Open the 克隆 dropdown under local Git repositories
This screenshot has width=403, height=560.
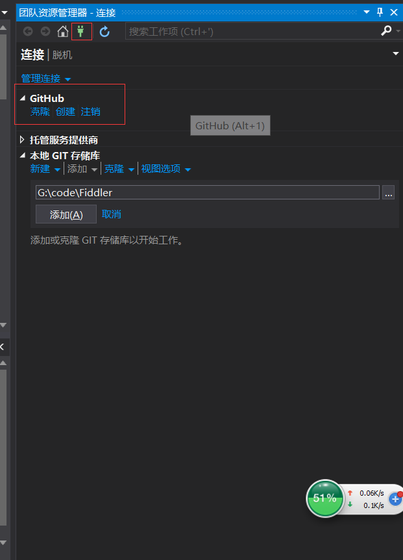click(119, 168)
